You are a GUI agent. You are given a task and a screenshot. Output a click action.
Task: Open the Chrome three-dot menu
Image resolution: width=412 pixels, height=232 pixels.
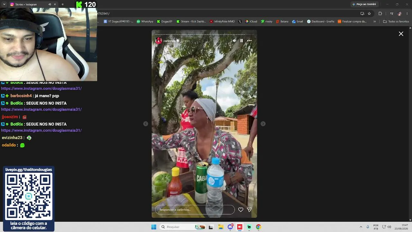coord(407,14)
